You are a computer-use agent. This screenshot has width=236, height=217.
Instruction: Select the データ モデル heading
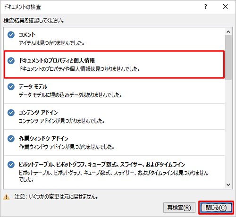tap(33, 87)
